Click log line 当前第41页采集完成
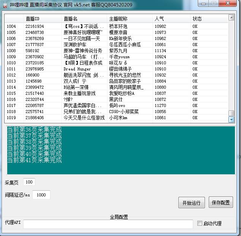Viewport: 241px width, 236px height. 35,160
